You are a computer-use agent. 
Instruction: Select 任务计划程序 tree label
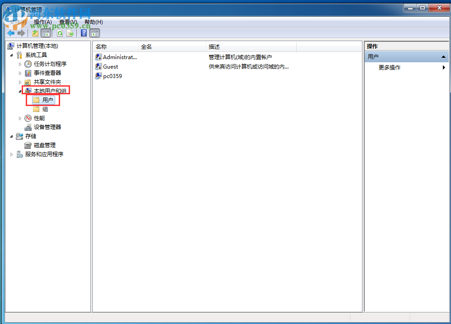[x=50, y=64]
